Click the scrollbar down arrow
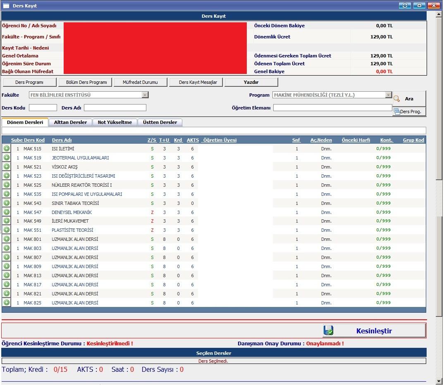Screen dimensions: 444x385 [x=439, y=381]
